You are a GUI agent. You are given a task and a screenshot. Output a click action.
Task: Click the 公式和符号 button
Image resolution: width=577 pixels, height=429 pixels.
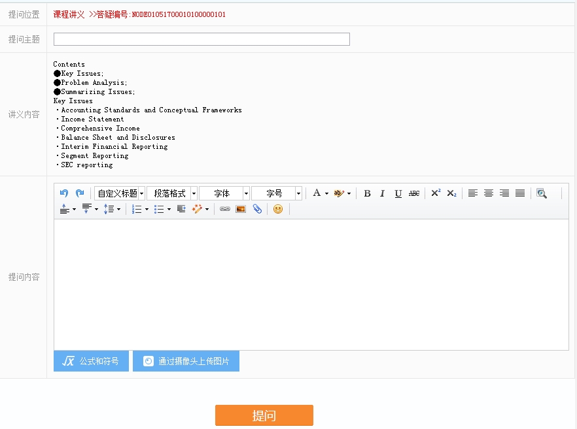tap(91, 361)
